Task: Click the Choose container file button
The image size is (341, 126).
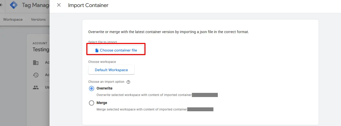Action: [x=116, y=50]
